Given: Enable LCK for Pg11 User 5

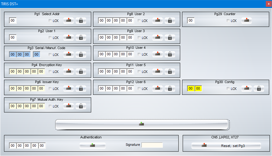Looking at the screenshot, I should [x=139, y=71].
